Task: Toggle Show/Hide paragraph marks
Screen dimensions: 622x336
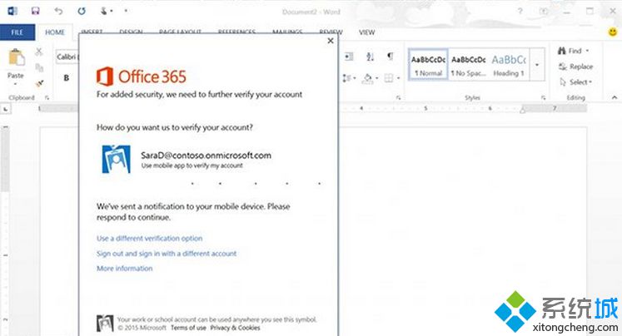Action: [x=391, y=57]
